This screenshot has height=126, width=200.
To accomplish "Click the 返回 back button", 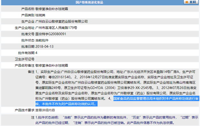I will point(191,2).
